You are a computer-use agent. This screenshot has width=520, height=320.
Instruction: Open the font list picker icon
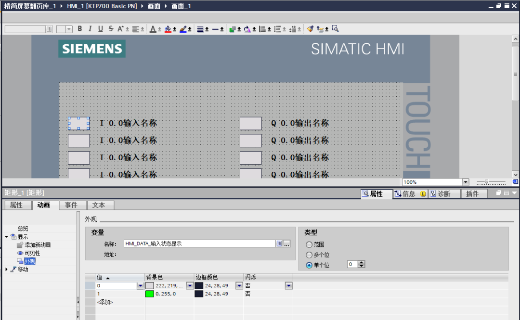[49, 29]
